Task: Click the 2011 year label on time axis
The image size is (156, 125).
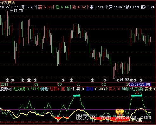Action: tap(4, 84)
